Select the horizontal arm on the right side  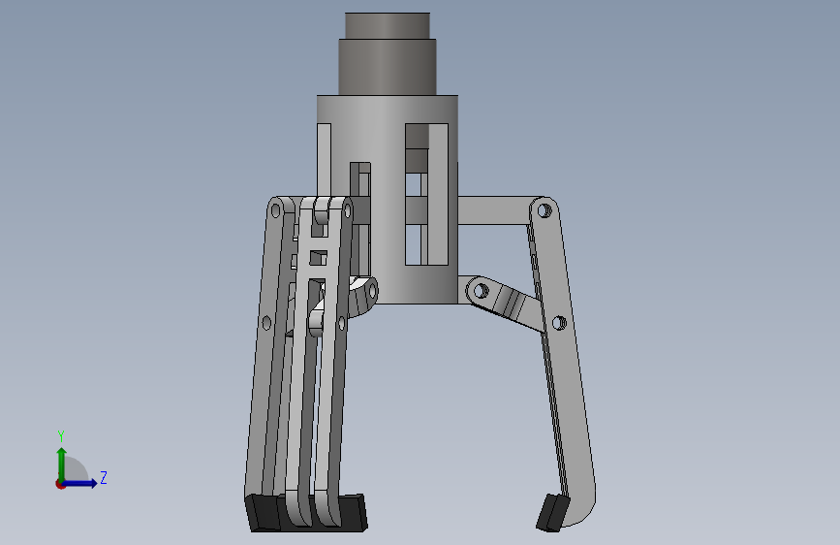[x=493, y=210]
